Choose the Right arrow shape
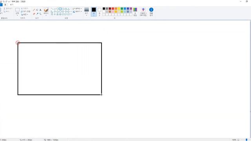Viewport: 251px width, 141px height. [x=63, y=11]
